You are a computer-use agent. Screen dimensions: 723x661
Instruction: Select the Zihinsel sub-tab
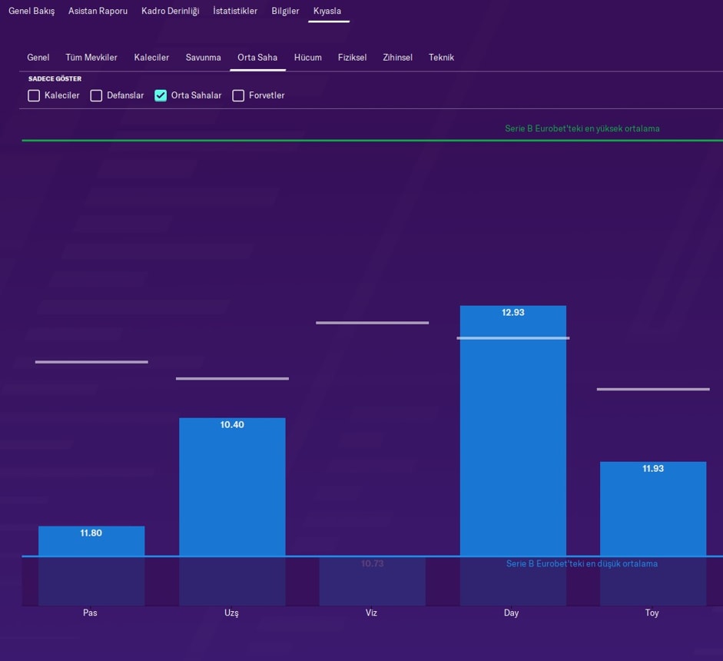pos(397,58)
